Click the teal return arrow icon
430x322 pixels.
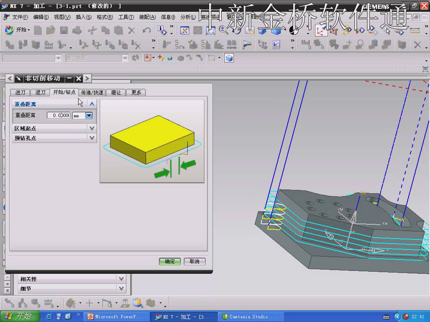[170, 58]
